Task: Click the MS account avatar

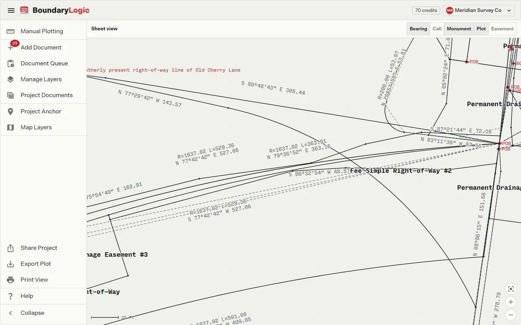Action: 450,10
